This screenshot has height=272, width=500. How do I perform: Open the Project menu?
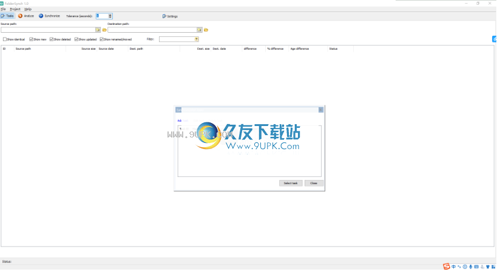[x=15, y=9]
